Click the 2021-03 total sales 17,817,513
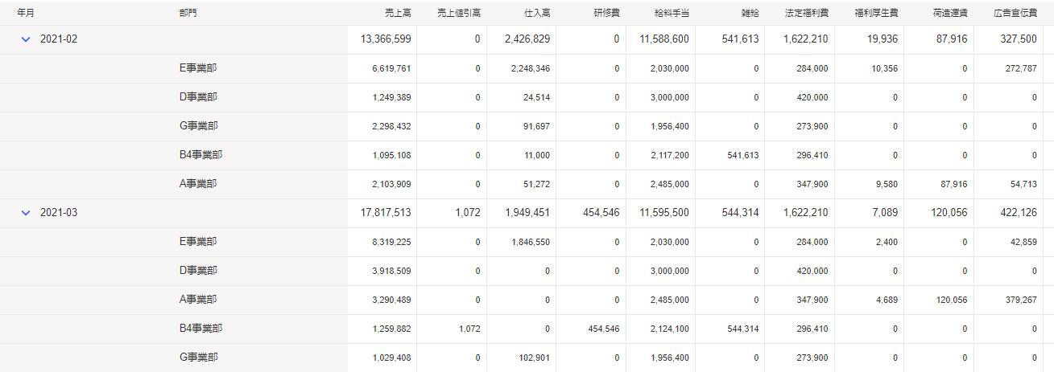The image size is (1054, 372). click(x=386, y=213)
